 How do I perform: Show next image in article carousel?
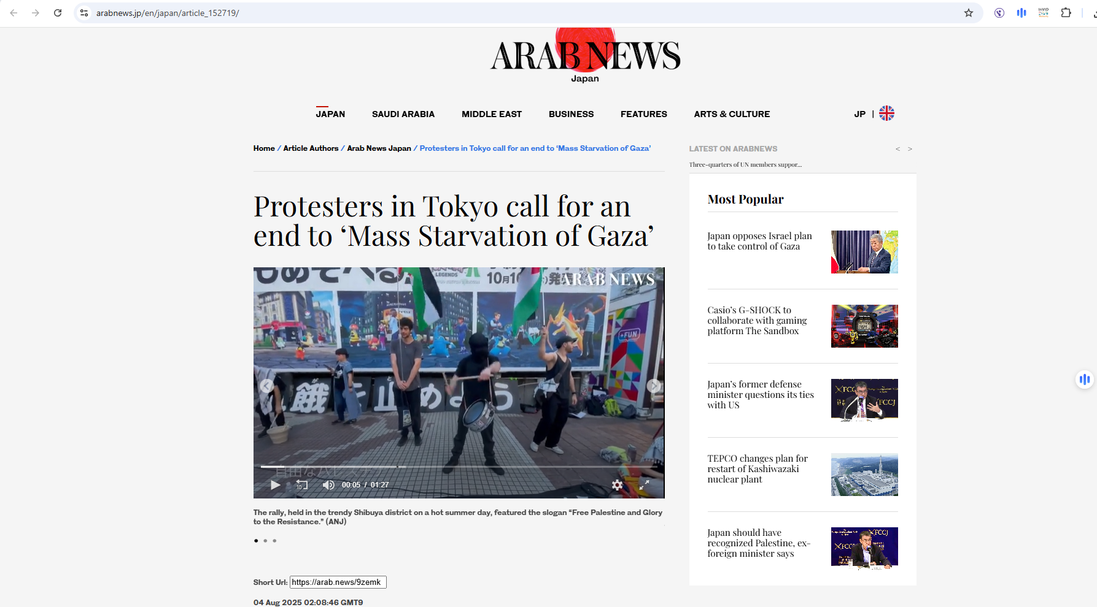coord(653,386)
